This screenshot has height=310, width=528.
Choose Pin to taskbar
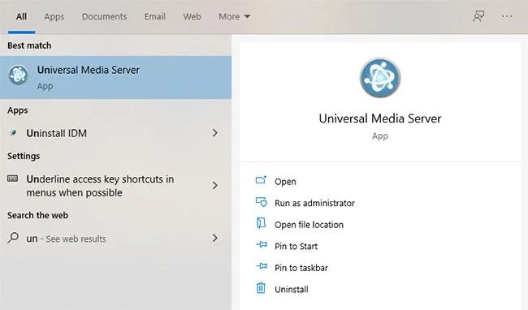coord(301,268)
